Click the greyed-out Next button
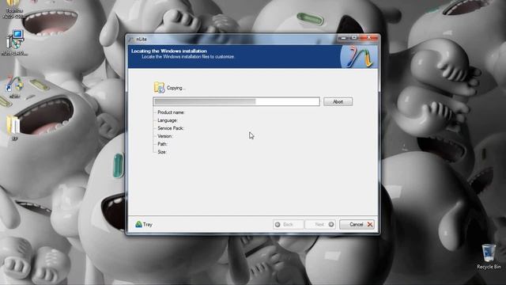 coord(320,224)
